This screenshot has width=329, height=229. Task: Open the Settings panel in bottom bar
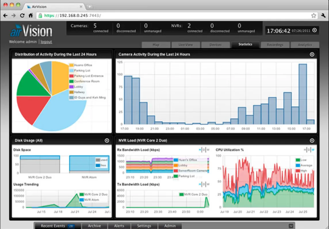(144, 226)
